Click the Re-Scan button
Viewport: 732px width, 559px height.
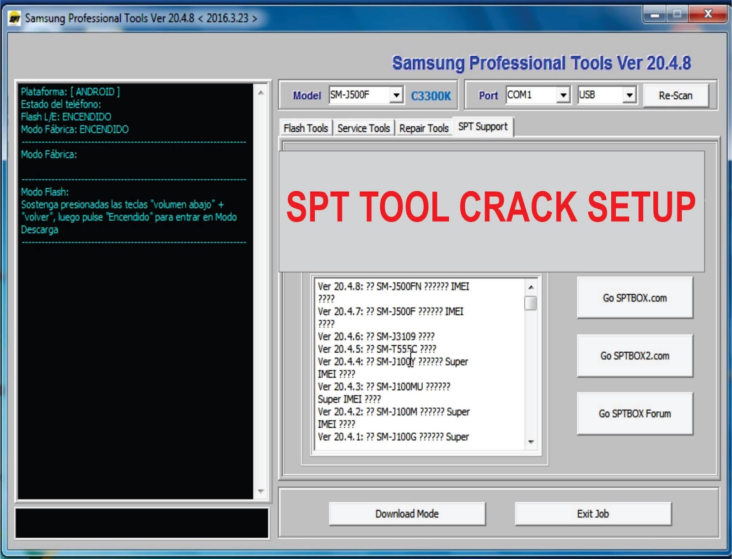click(x=677, y=96)
